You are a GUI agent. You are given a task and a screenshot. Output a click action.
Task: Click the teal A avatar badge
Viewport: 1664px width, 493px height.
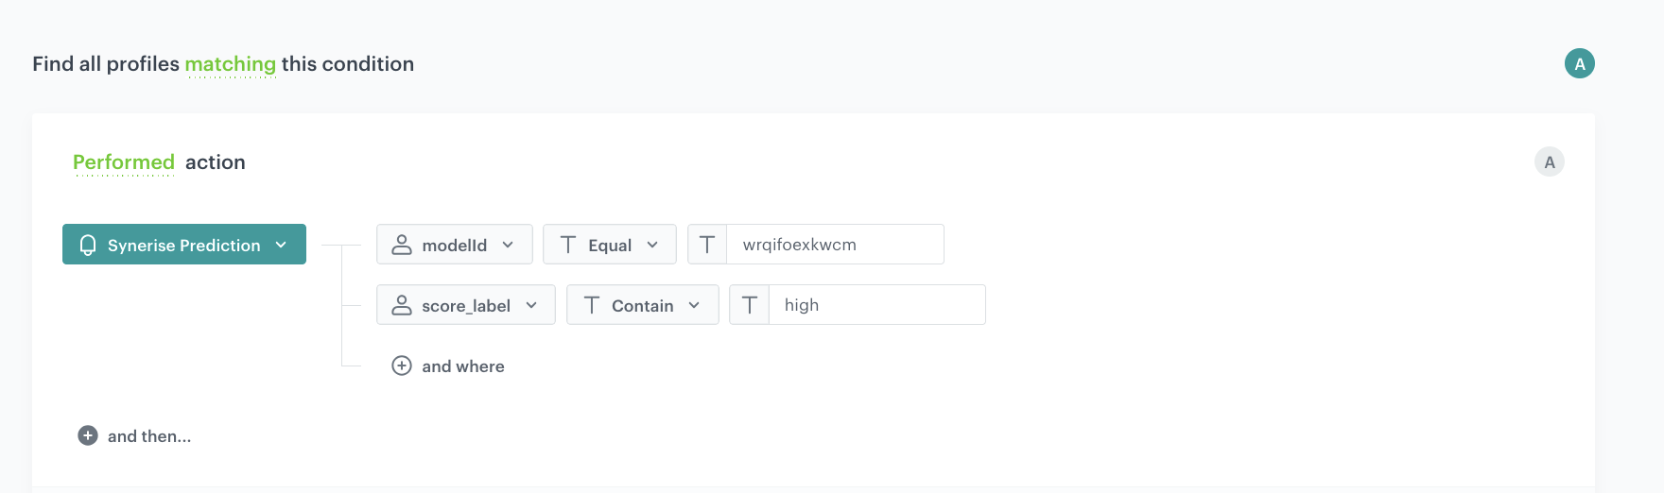(x=1579, y=63)
